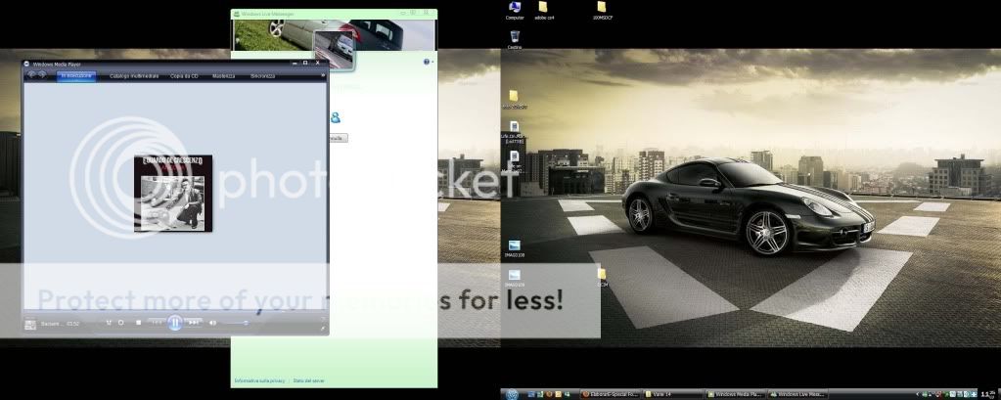
Task: Mute the Media Player volume
Action: tap(212, 323)
